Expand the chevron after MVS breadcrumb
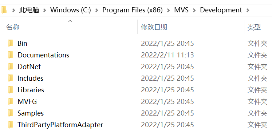The width and height of the screenshot is (272, 133). point(194,11)
